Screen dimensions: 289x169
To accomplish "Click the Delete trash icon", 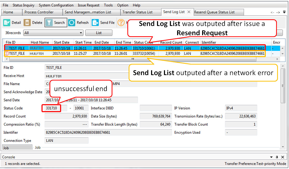I will click(x=27, y=23).
